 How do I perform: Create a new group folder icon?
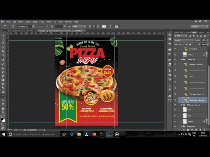[196, 130]
